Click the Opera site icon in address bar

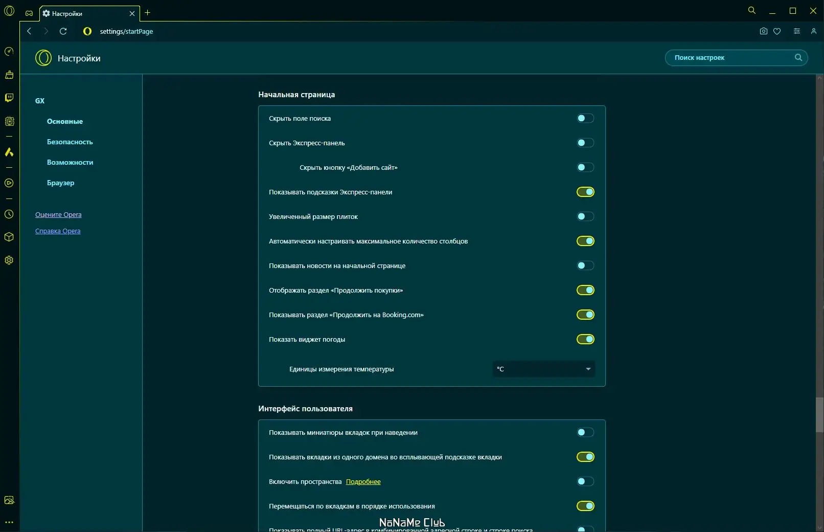point(87,31)
